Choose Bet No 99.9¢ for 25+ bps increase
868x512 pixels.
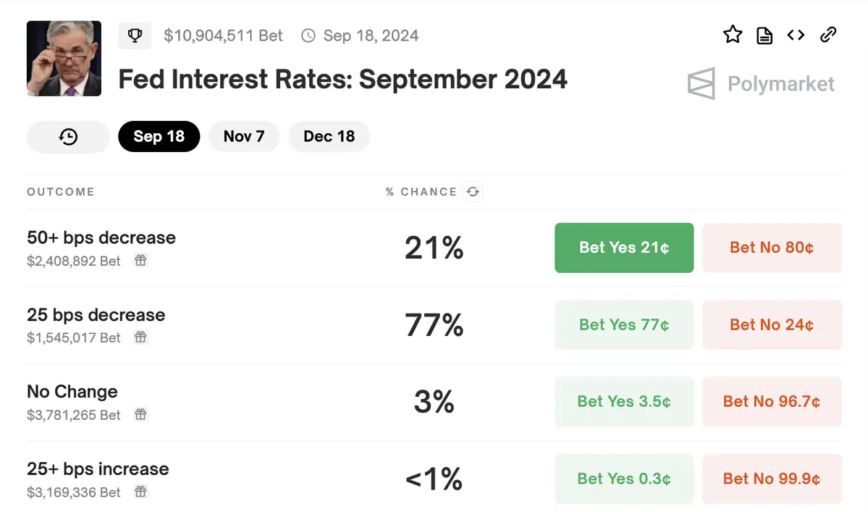tap(772, 479)
